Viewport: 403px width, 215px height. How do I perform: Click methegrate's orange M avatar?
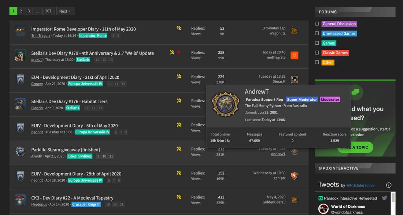click(294, 55)
